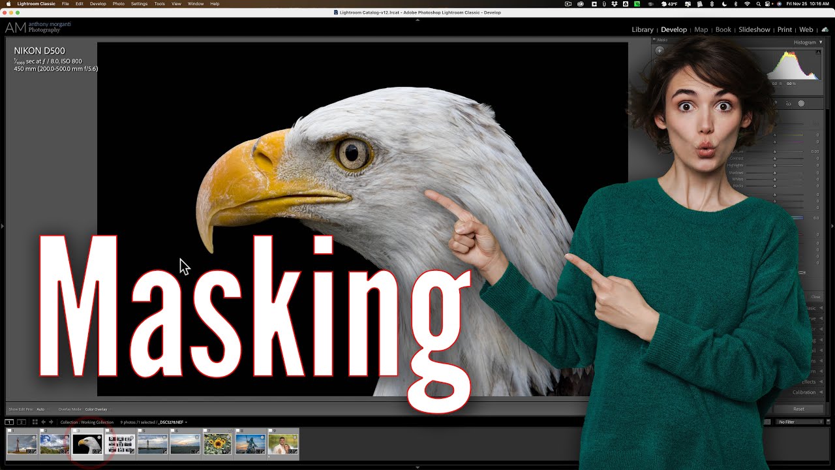Select main window display button 1
The width and height of the screenshot is (835, 470).
(10, 422)
